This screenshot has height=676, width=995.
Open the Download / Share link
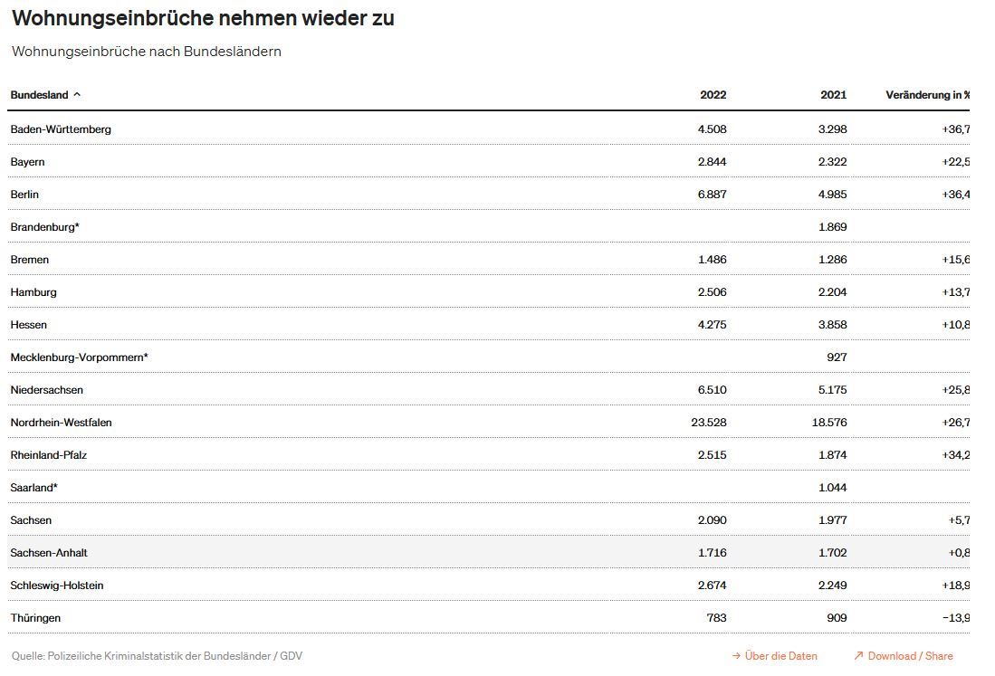pyautogui.click(x=910, y=656)
